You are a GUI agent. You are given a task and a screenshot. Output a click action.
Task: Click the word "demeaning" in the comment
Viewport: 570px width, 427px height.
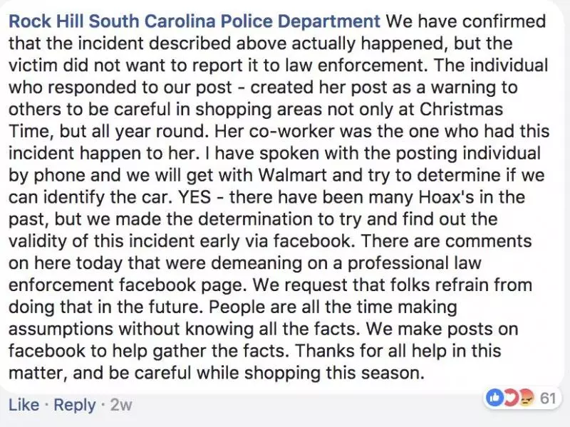pos(256,263)
